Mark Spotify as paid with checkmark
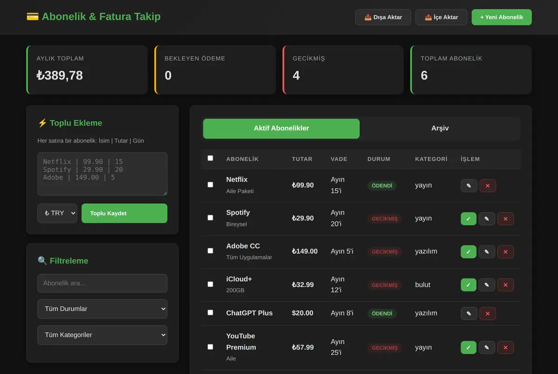 [469, 219]
